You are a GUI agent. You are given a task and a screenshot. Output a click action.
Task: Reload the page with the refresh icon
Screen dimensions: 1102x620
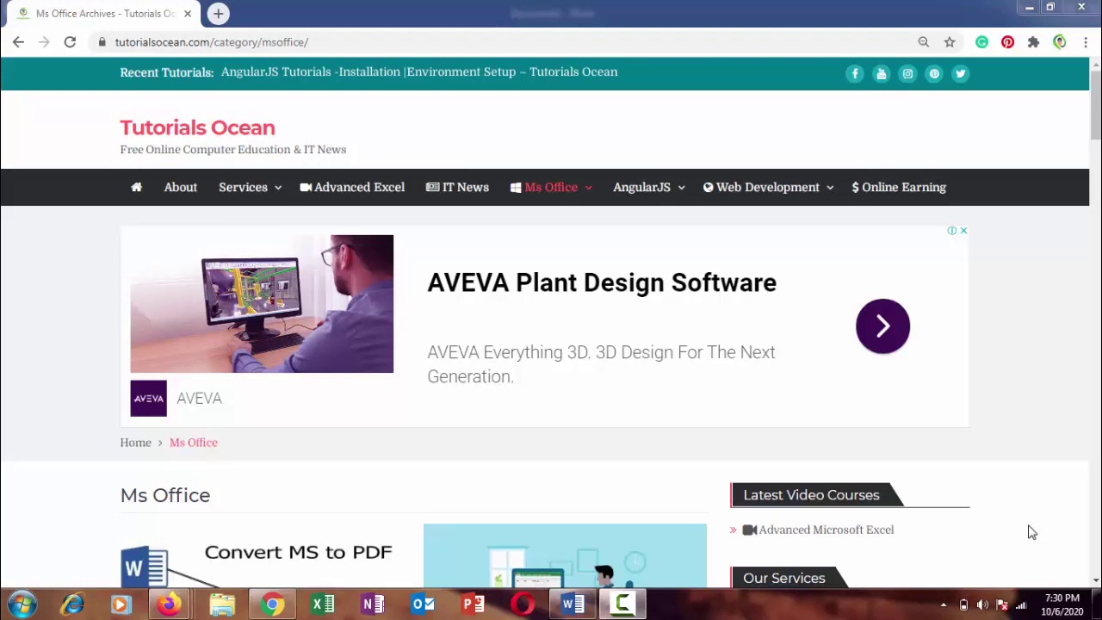pos(70,42)
